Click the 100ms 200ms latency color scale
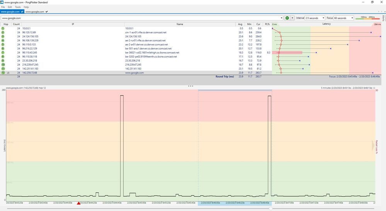The image size is (386, 211). (x=367, y=18)
